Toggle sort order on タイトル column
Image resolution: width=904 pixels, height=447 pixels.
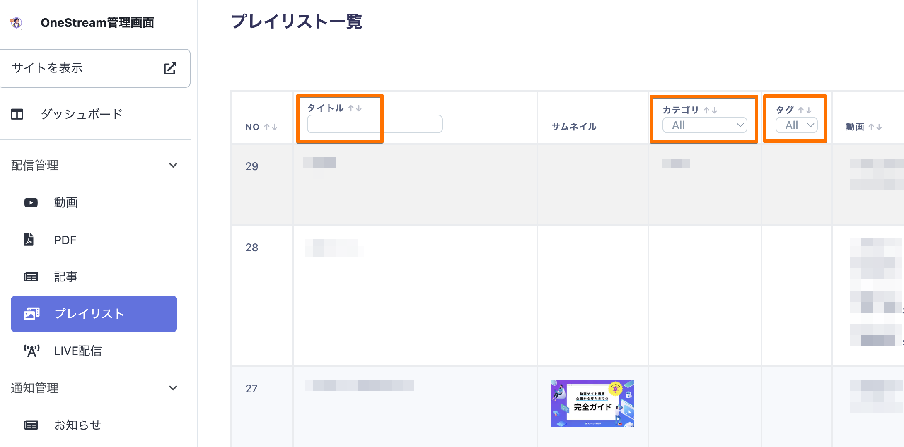[x=355, y=108]
